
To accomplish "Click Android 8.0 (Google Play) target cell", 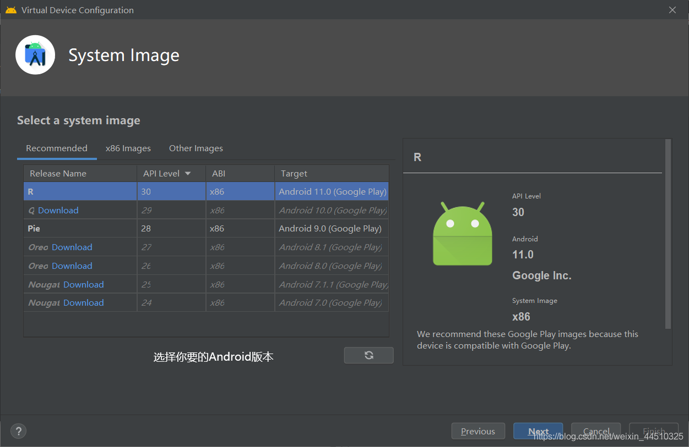I will 332,266.
